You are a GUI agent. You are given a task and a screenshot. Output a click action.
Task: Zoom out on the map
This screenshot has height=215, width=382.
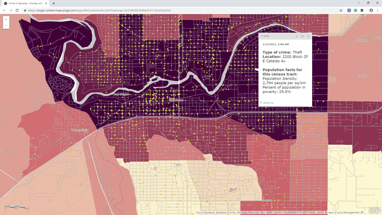[6, 25]
